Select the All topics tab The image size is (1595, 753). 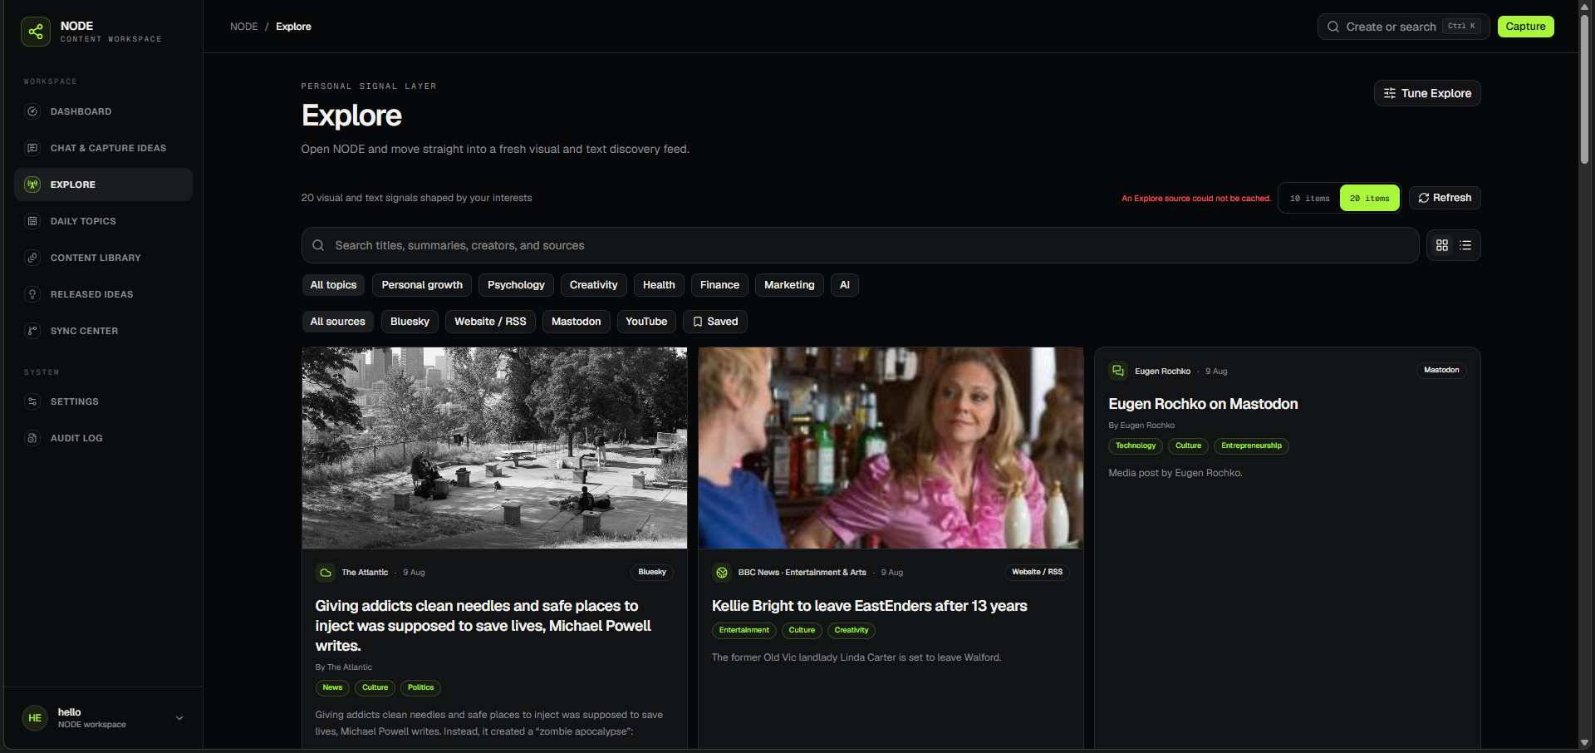tap(333, 285)
